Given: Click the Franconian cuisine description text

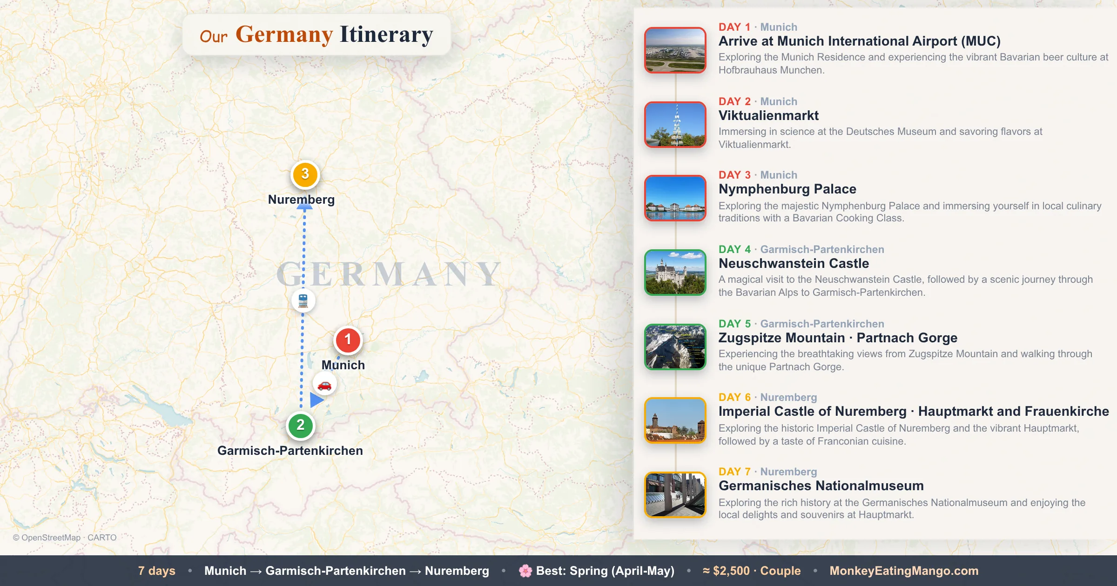Looking at the screenshot, I should point(899,434).
